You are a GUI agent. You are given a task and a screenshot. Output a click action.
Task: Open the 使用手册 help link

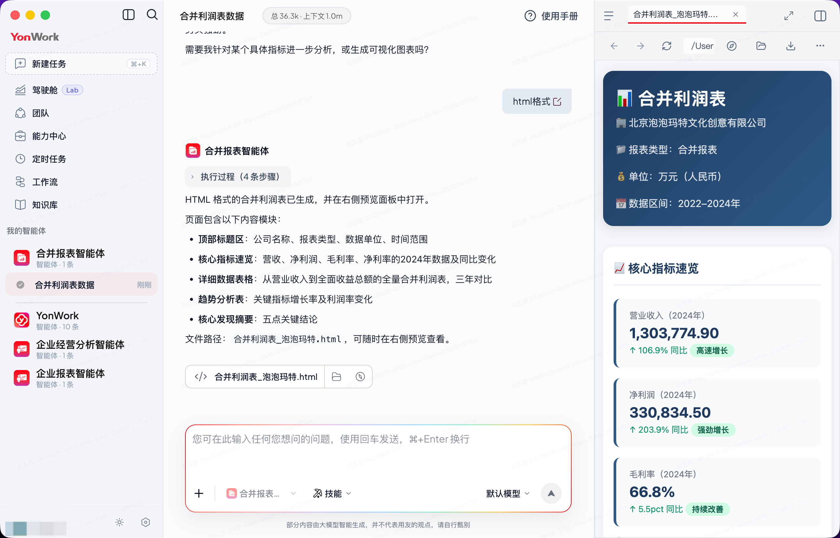tap(551, 16)
